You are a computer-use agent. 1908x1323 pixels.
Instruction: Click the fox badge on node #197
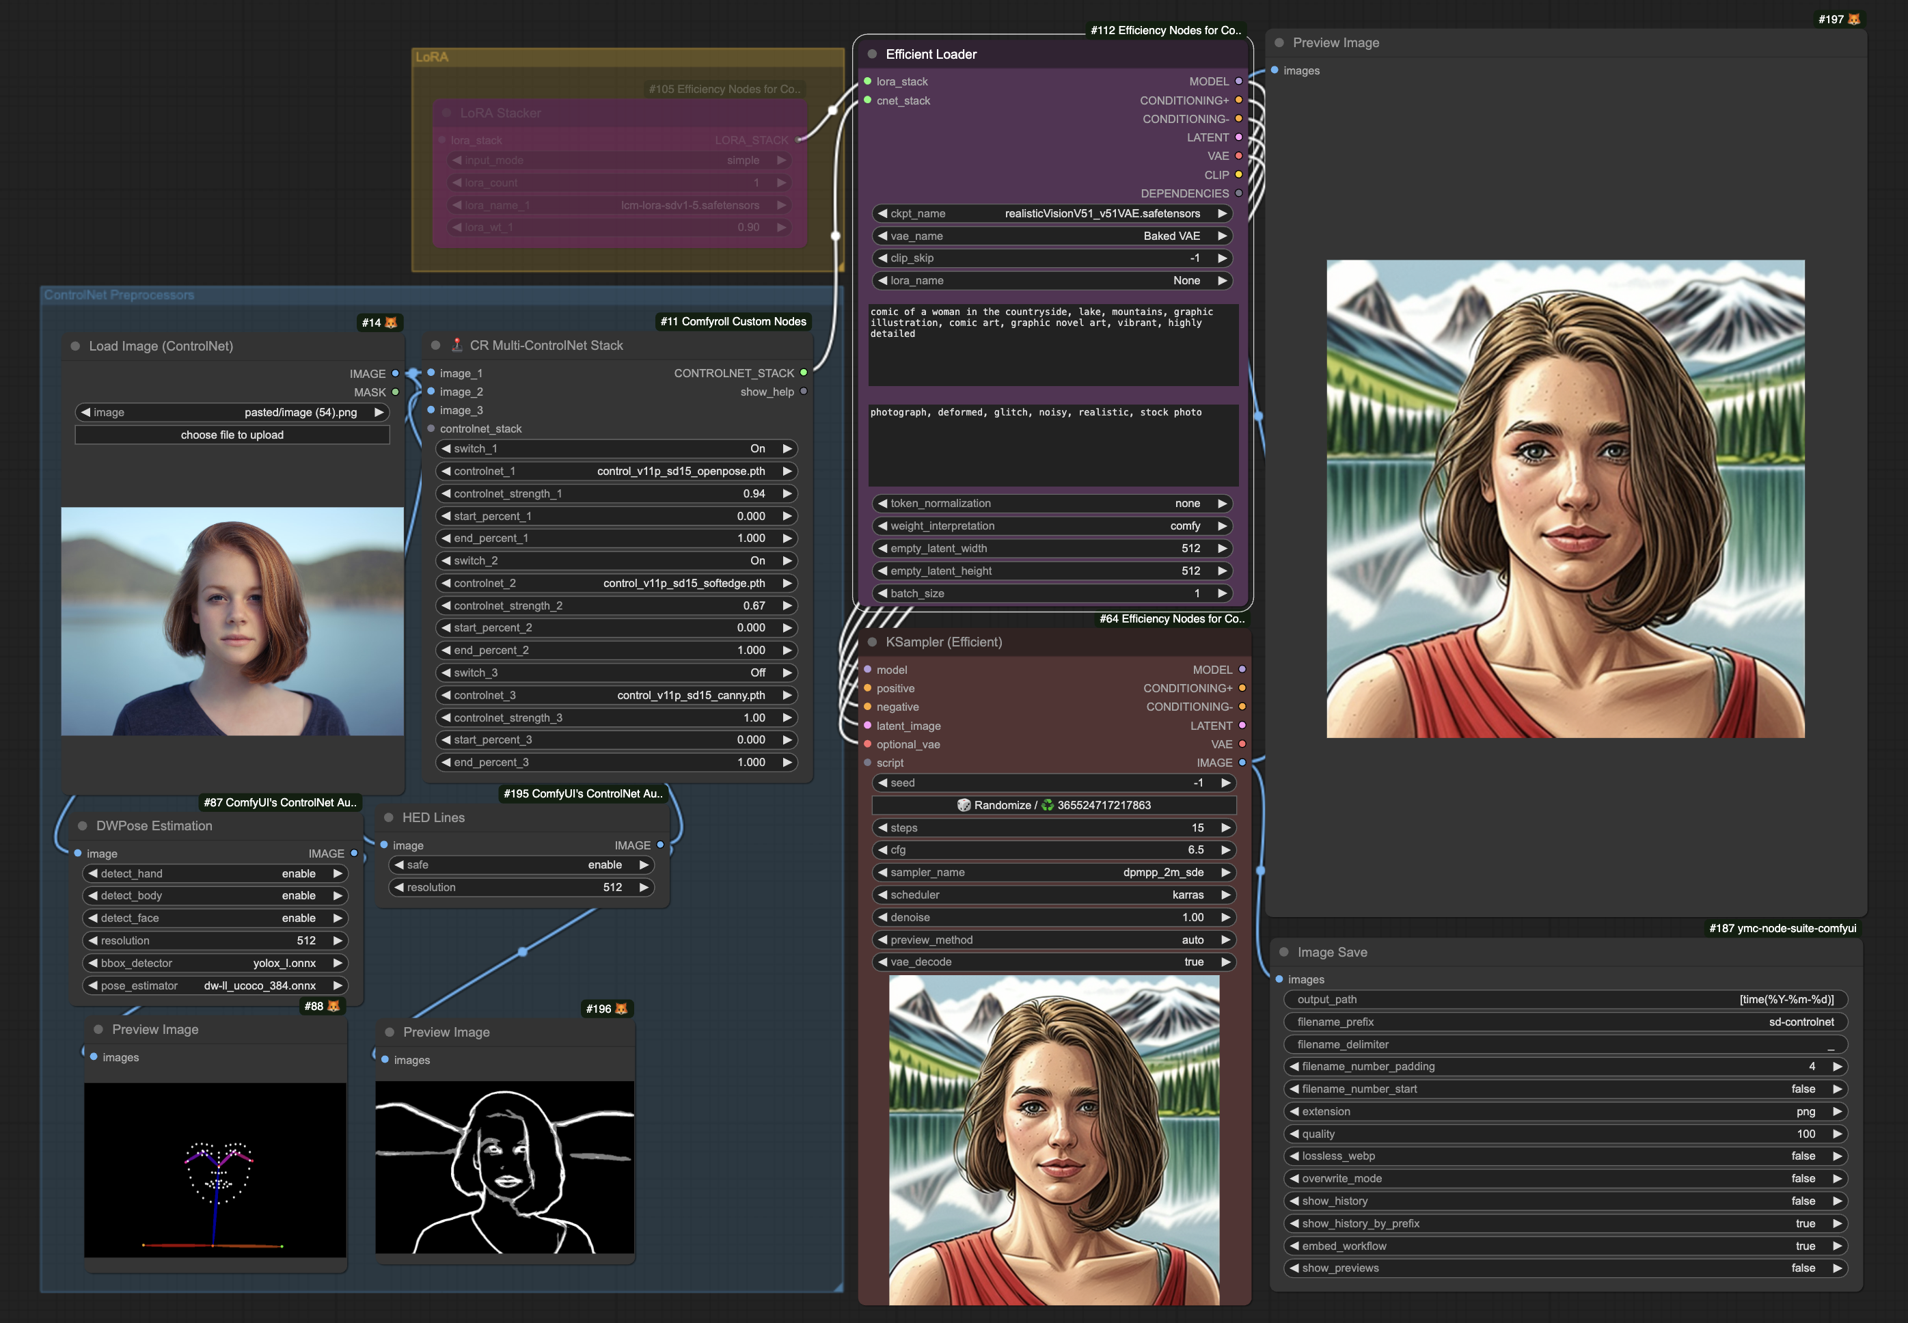(1854, 19)
